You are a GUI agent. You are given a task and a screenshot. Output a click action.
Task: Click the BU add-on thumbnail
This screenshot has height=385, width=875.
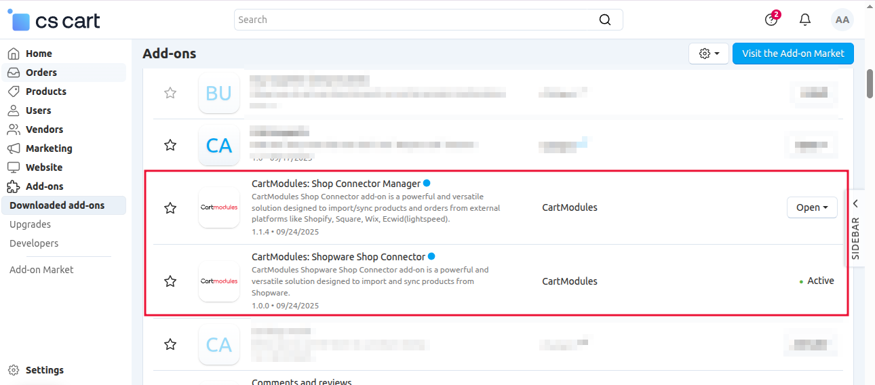pyautogui.click(x=219, y=93)
